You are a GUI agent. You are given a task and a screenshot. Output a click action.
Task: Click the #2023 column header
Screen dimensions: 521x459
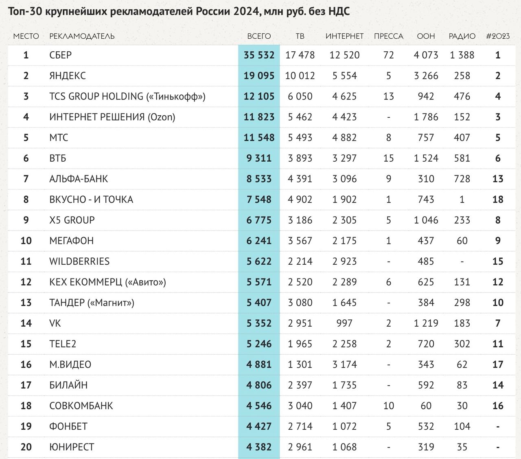[x=498, y=36]
